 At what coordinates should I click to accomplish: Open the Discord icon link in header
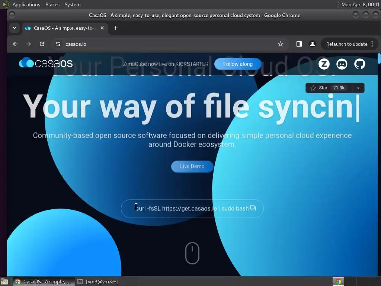(342, 64)
